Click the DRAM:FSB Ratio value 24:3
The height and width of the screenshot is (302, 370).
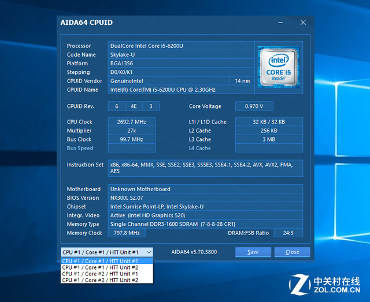point(288,233)
